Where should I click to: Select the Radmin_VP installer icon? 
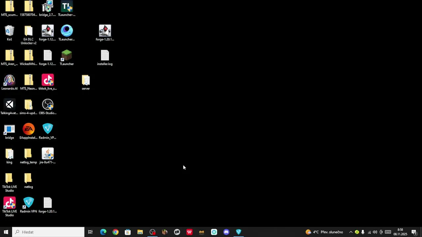47,129
